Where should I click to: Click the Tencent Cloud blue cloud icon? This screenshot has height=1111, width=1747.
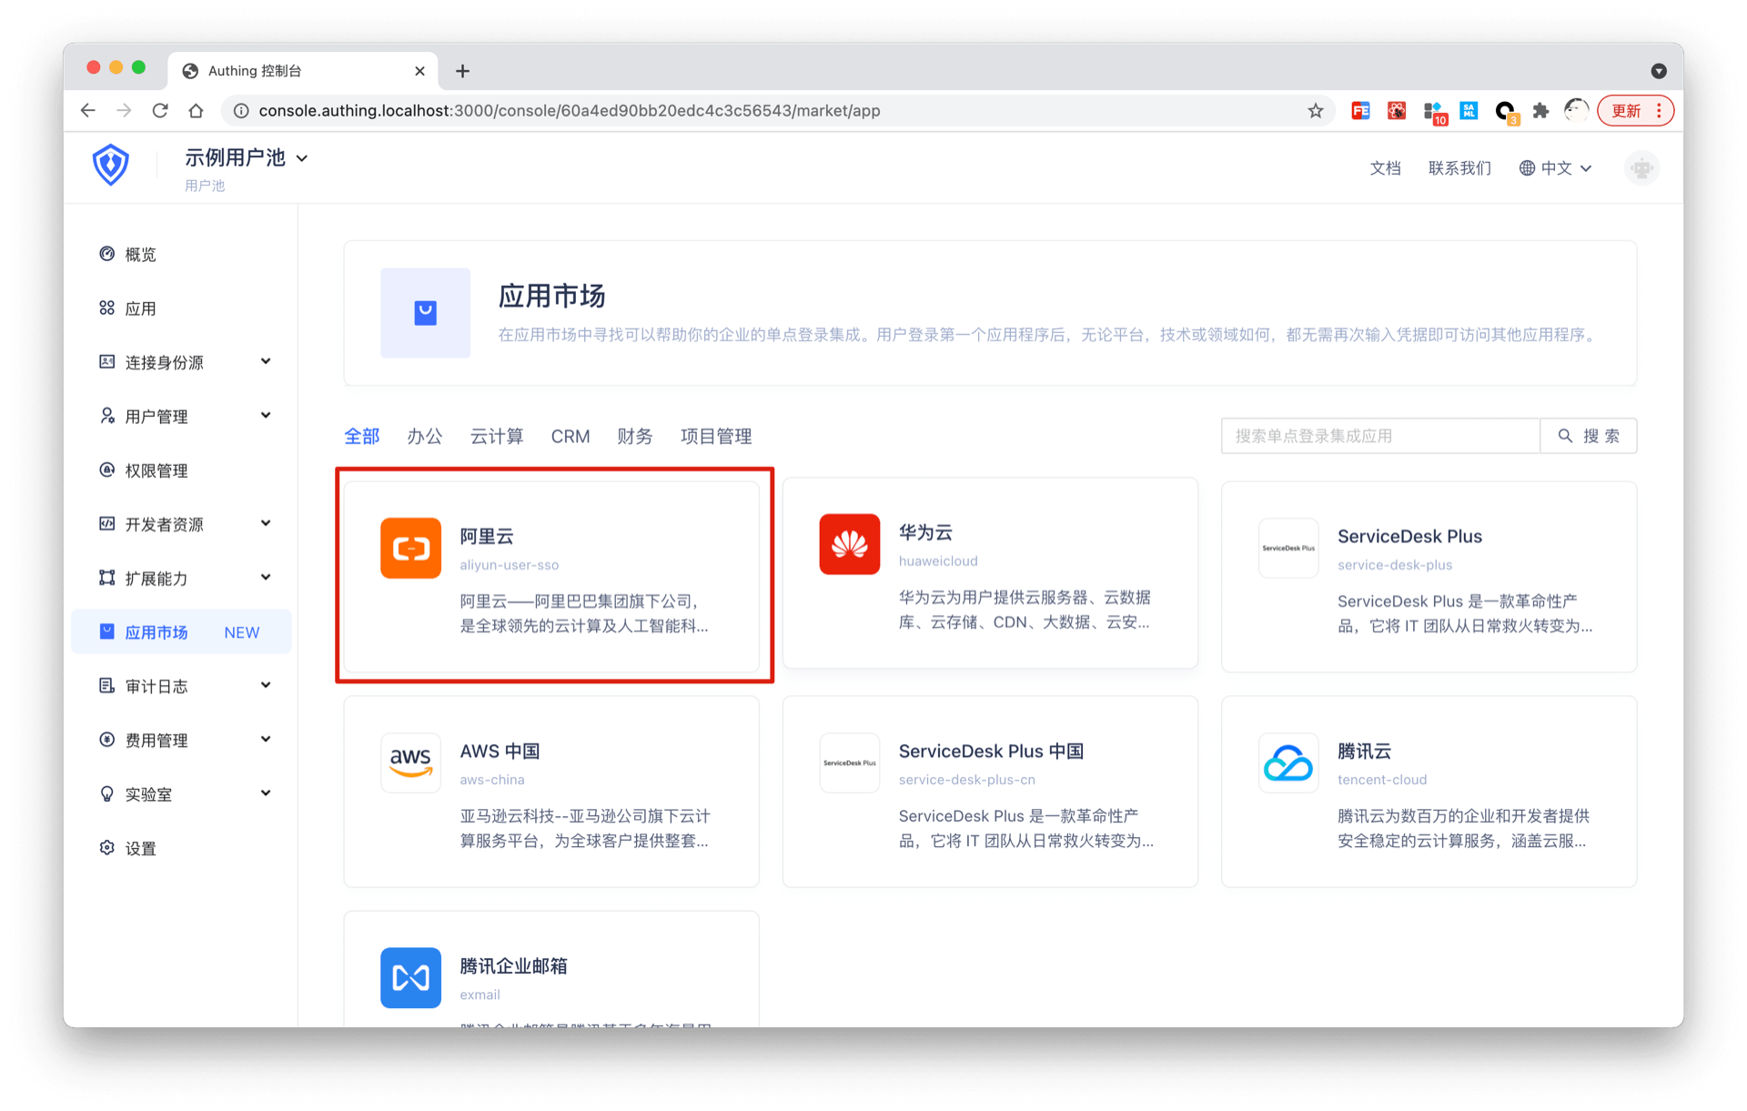pos(1288,763)
